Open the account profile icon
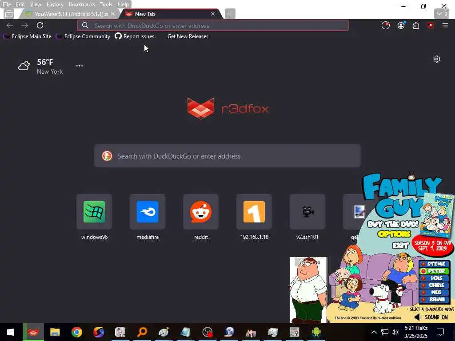The height and width of the screenshot is (341, 455). [x=401, y=25]
